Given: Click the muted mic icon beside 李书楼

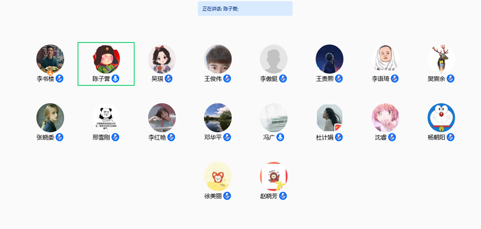Looking at the screenshot, I should tap(59, 79).
